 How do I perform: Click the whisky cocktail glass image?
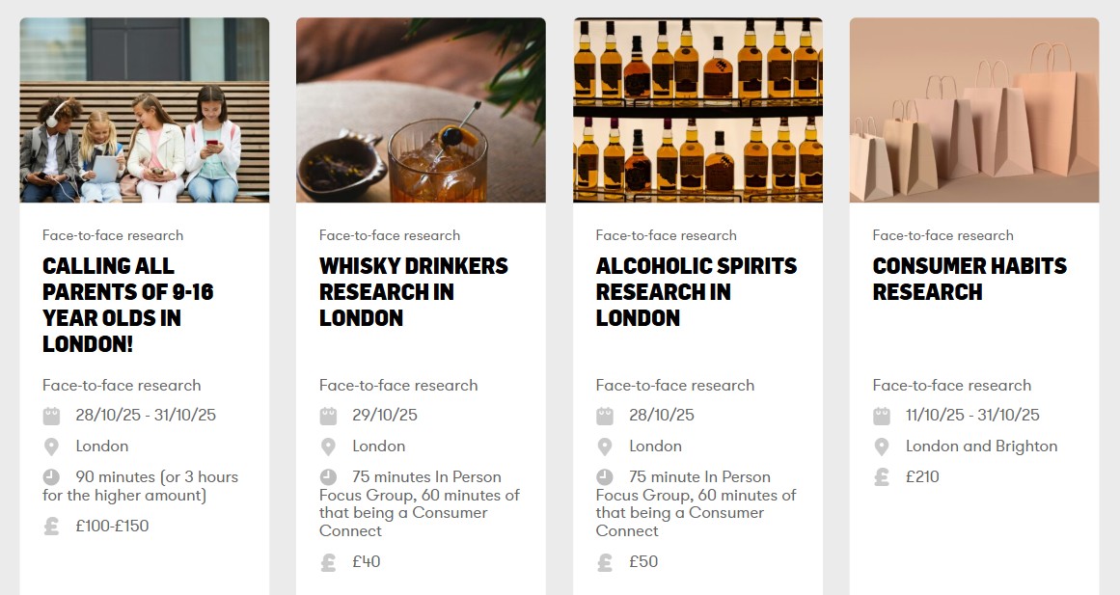tap(421, 110)
